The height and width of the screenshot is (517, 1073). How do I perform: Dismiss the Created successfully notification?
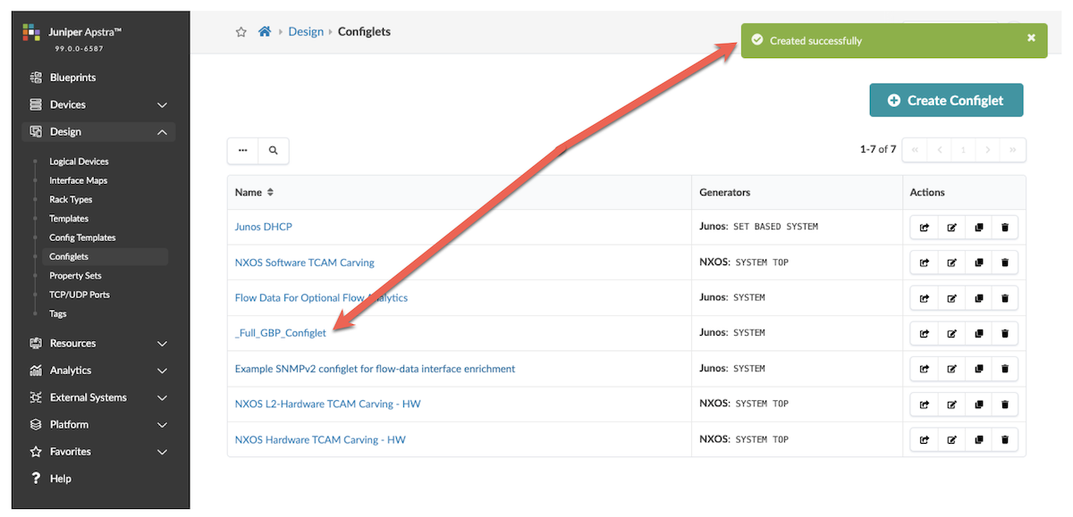[x=1031, y=38]
